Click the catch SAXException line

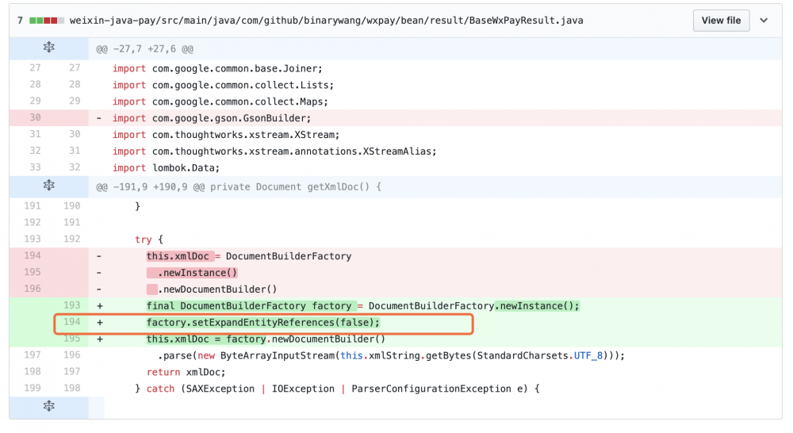click(x=337, y=389)
